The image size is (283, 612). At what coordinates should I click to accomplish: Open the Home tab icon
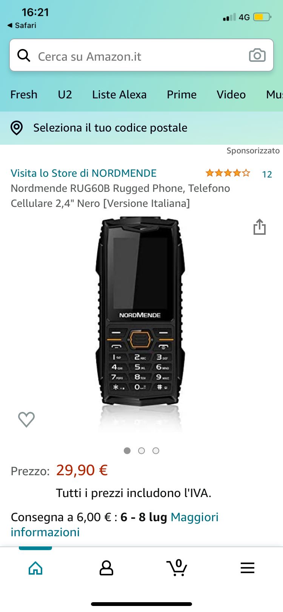pyautogui.click(x=35, y=568)
